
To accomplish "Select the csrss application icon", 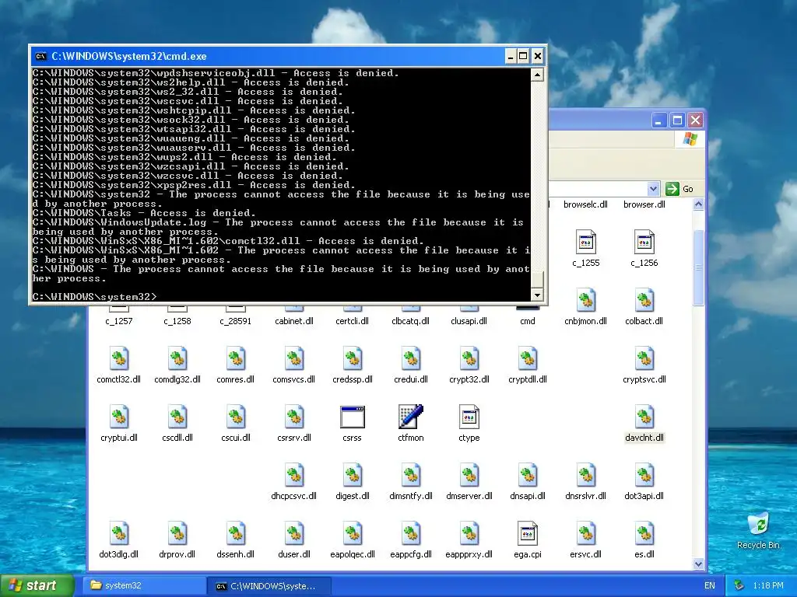I will coord(353,417).
